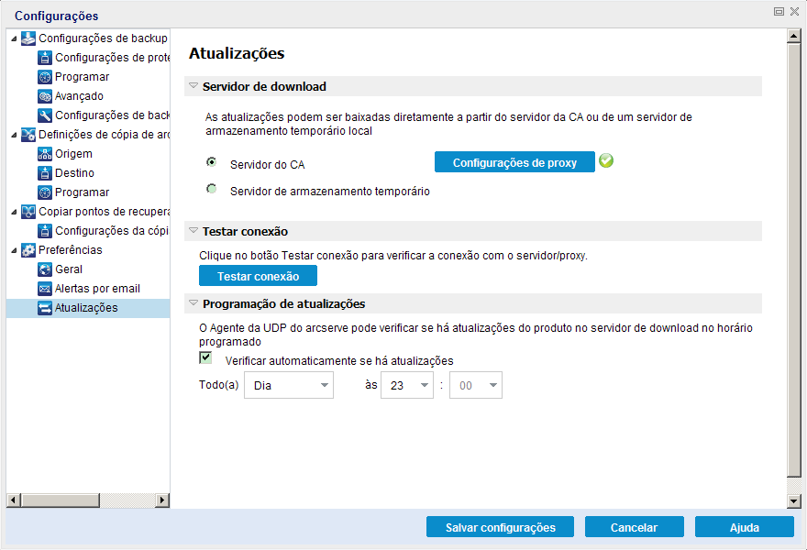Click the Alertas por email envelope icon

click(x=45, y=289)
